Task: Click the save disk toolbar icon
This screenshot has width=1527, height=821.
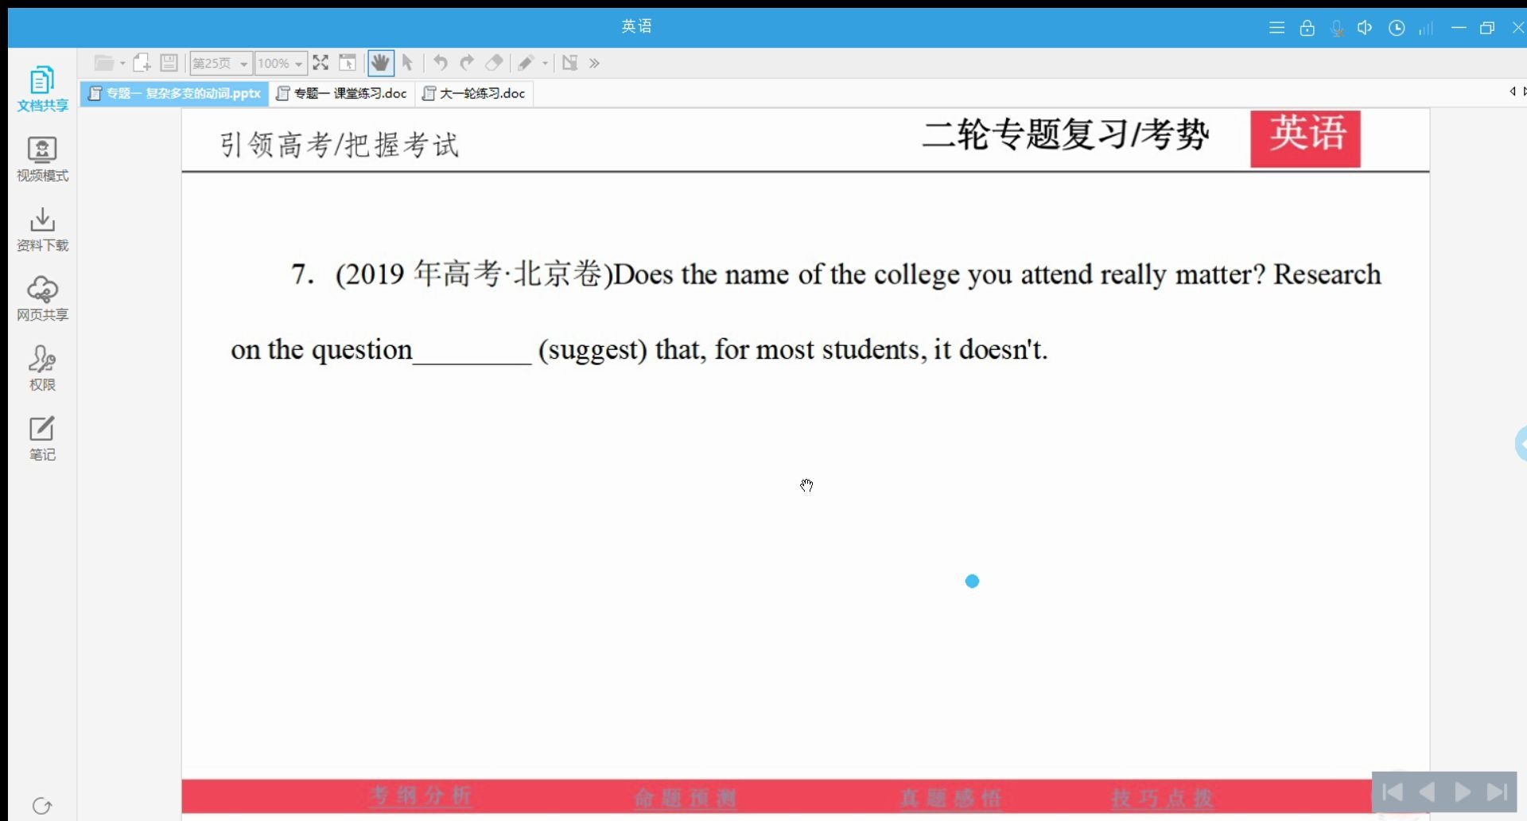Action: click(169, 63)
